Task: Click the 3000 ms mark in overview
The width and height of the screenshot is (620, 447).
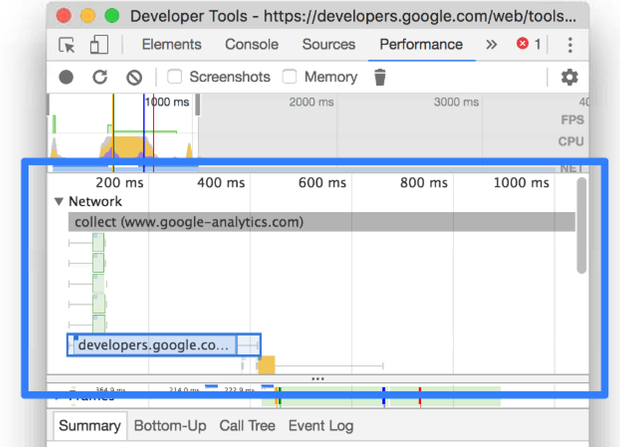Action: [456, 102]
